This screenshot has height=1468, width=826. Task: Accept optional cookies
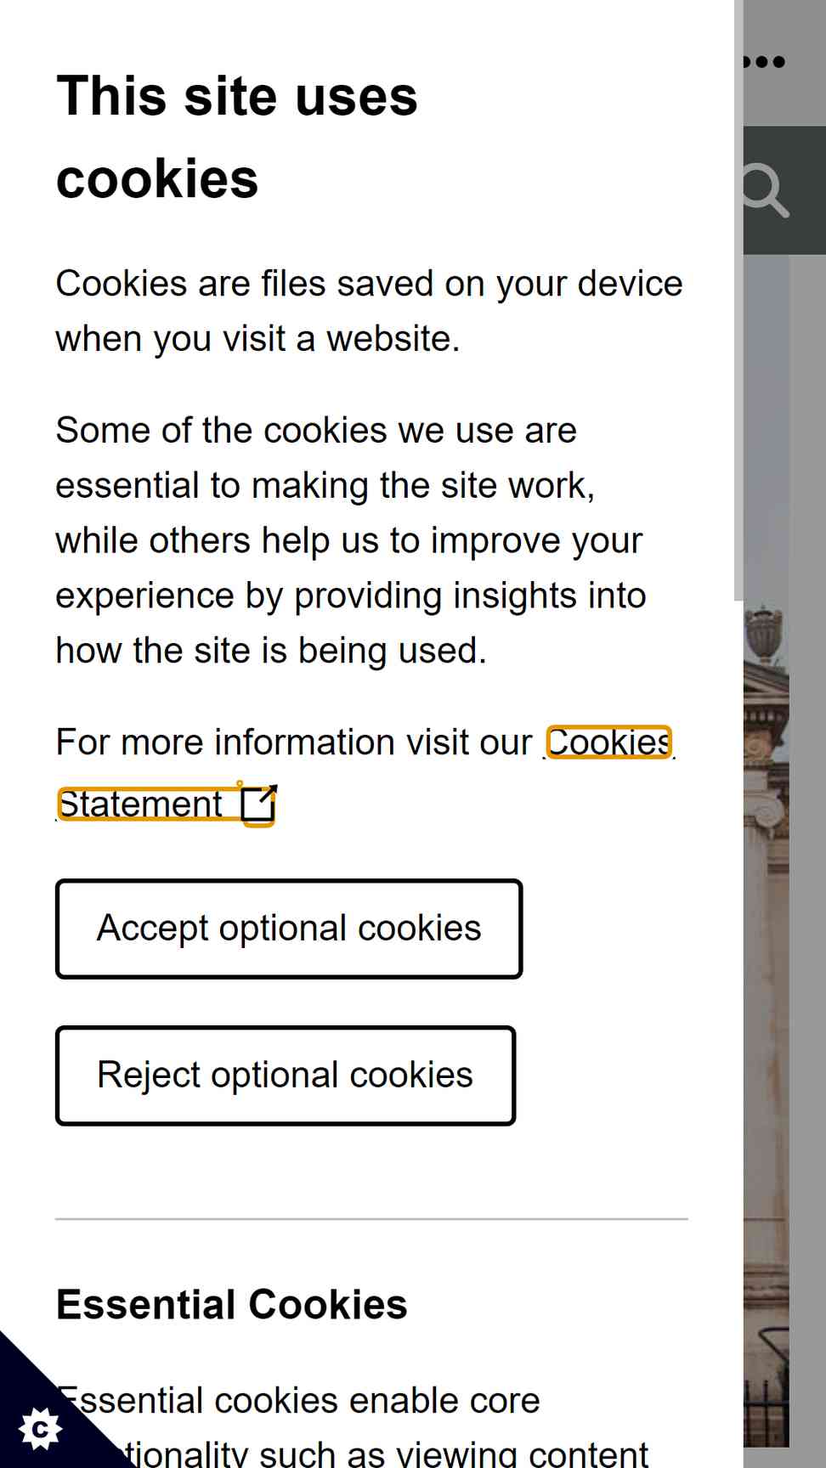click(x=289, y=929)
